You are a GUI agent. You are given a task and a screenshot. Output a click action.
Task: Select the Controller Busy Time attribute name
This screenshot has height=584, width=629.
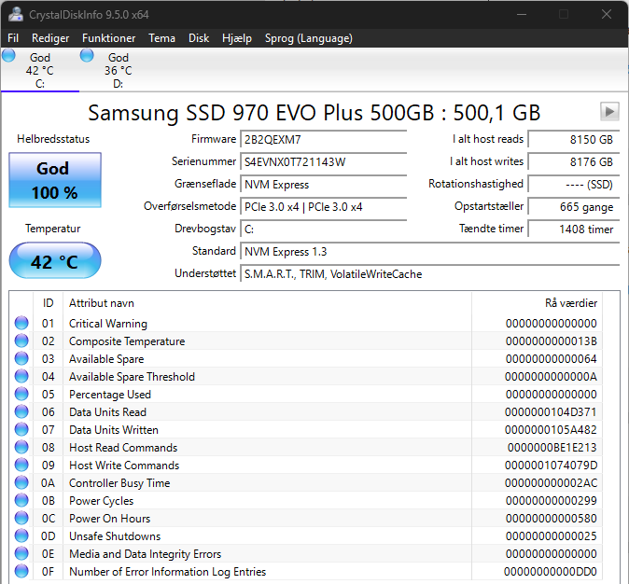119,483
